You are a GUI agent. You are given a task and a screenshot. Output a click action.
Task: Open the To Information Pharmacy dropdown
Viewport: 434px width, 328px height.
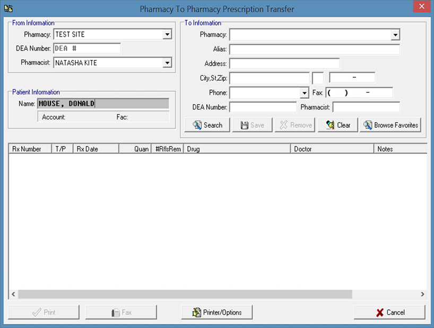[395, 35]
